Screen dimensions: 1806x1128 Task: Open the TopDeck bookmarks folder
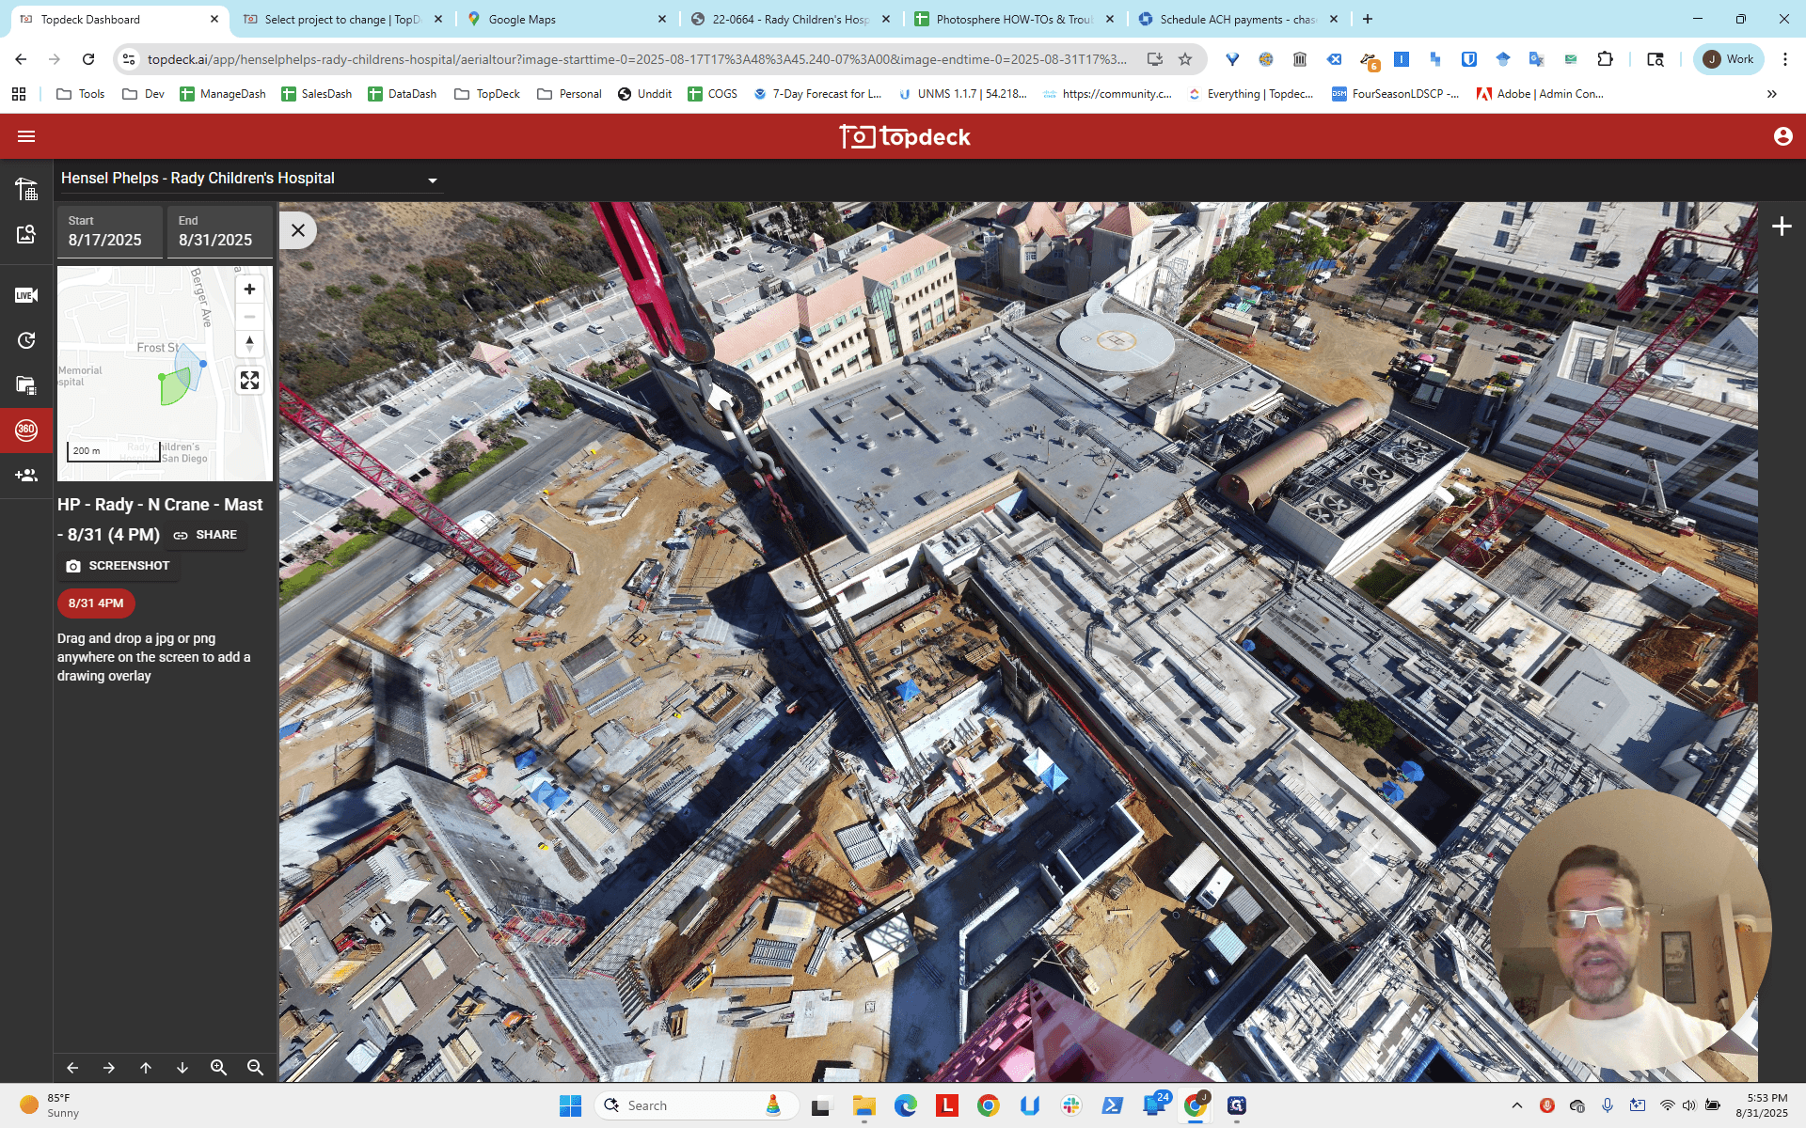click(487, 94)
